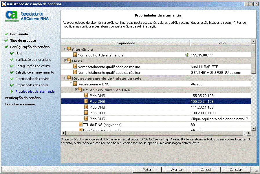
Task: Open the Propriedades do cenário step
Action: point(32,79)
